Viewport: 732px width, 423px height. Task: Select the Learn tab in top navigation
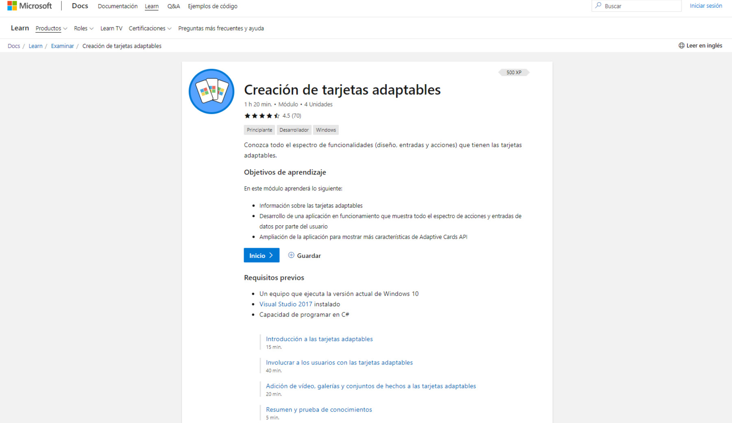click(152, 6)
